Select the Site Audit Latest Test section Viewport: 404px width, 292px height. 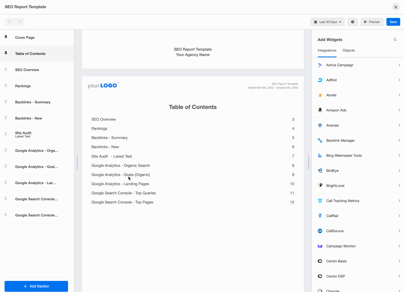coord(37,135)
